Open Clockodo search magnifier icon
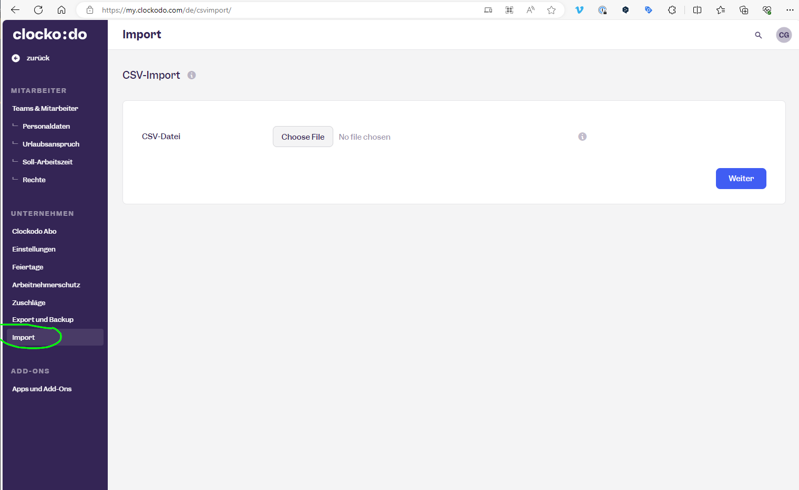Screen dimensions: 799x490 (759, 35)
